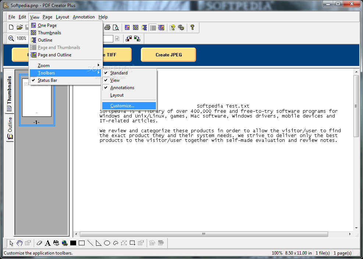The image size is (363, 259).
Task: Choose Outline in the View dropdown menu
Action: pyautogui.click(x=65, y=40)
